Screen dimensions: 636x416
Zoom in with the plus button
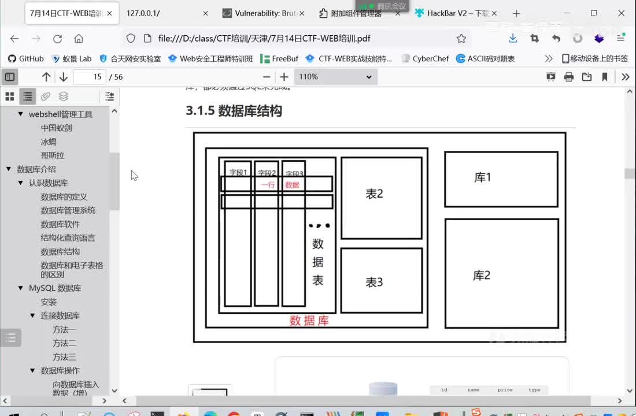(284, 77)
